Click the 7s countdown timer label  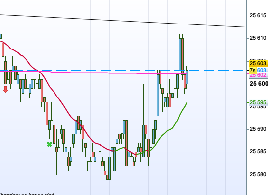pos(253,70)
